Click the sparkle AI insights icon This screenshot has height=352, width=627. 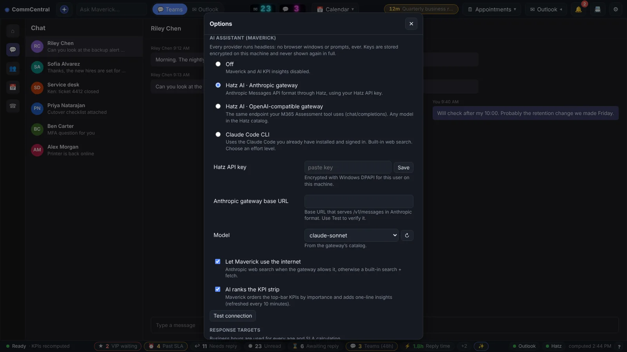tap(481, 346)
